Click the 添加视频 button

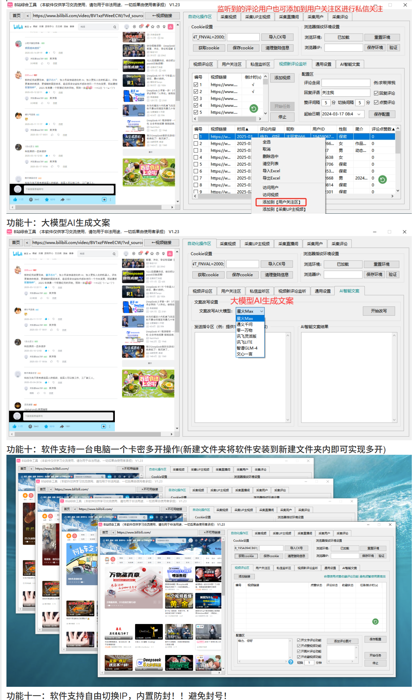click(x=282, y=78)
